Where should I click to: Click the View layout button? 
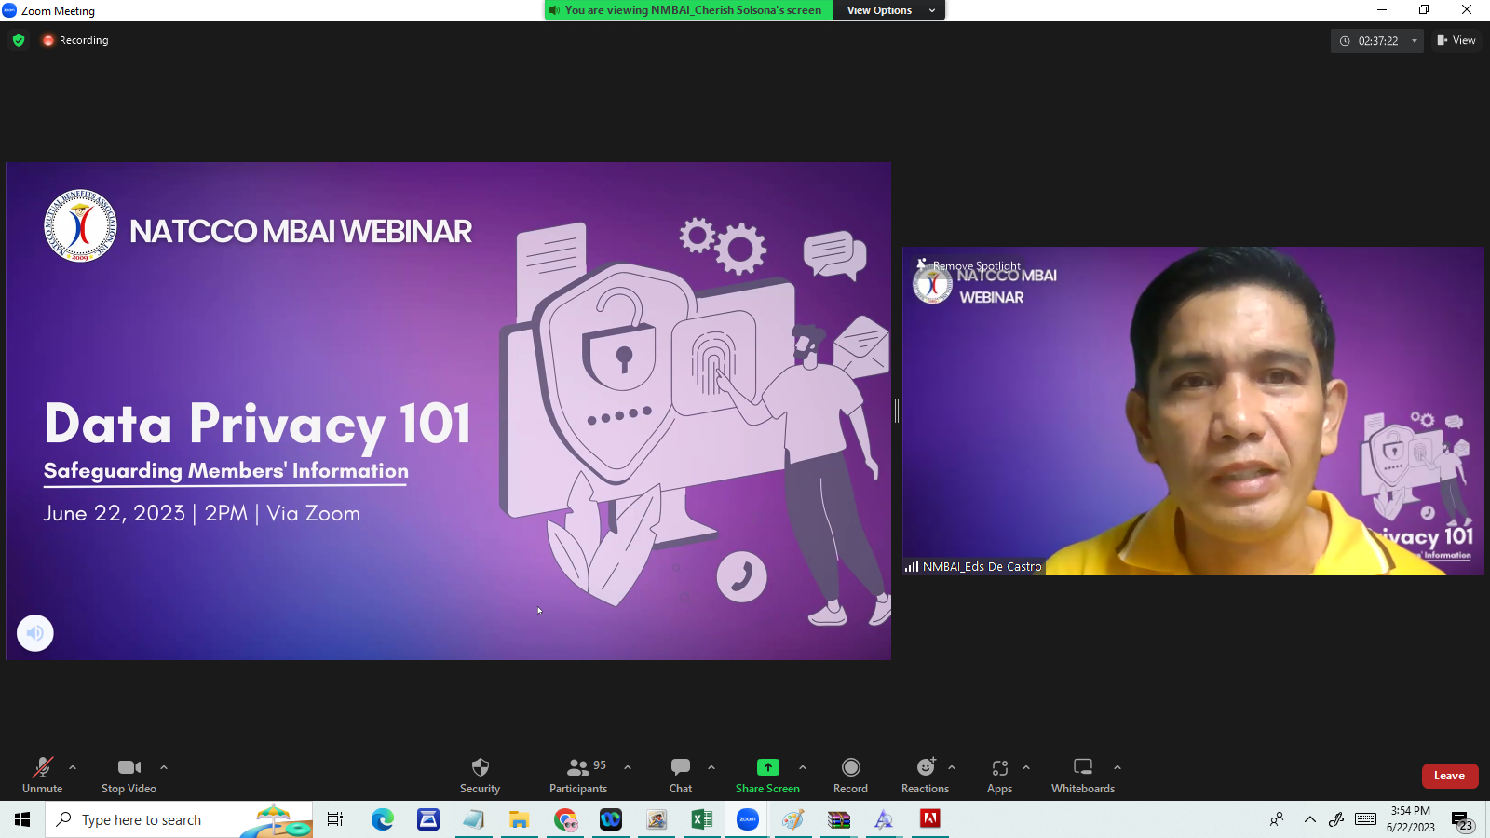coord(1456,40)
